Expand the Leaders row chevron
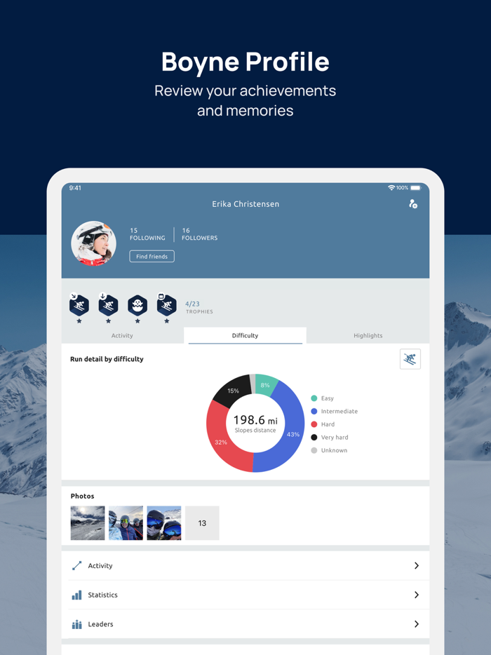Image resolution: width=491 pixels, height=655 pixels. tap(416, 624)
